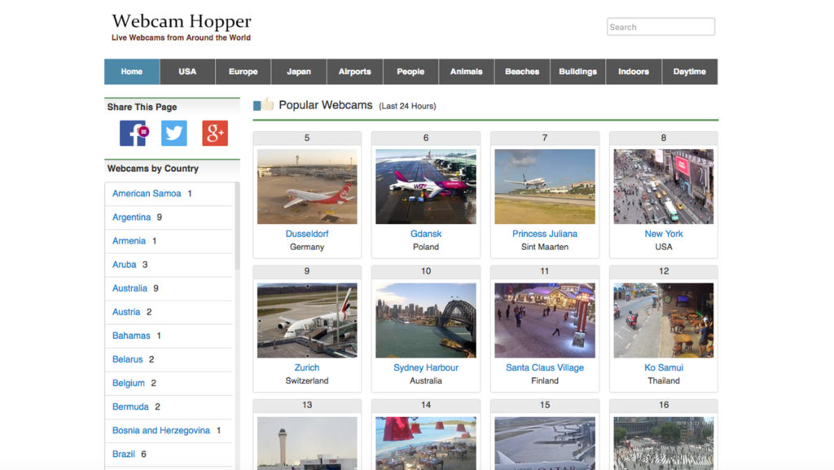View Belgium webcams
This screenshot has height=470, width=834.
point(129,383)
